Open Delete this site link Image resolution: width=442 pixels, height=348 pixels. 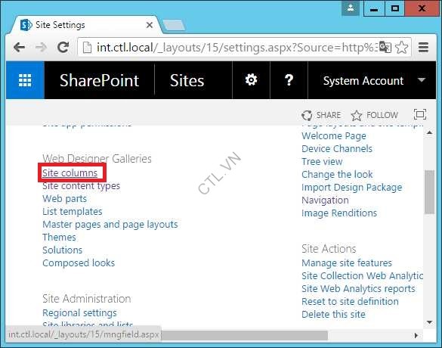(x=333, y=315)
